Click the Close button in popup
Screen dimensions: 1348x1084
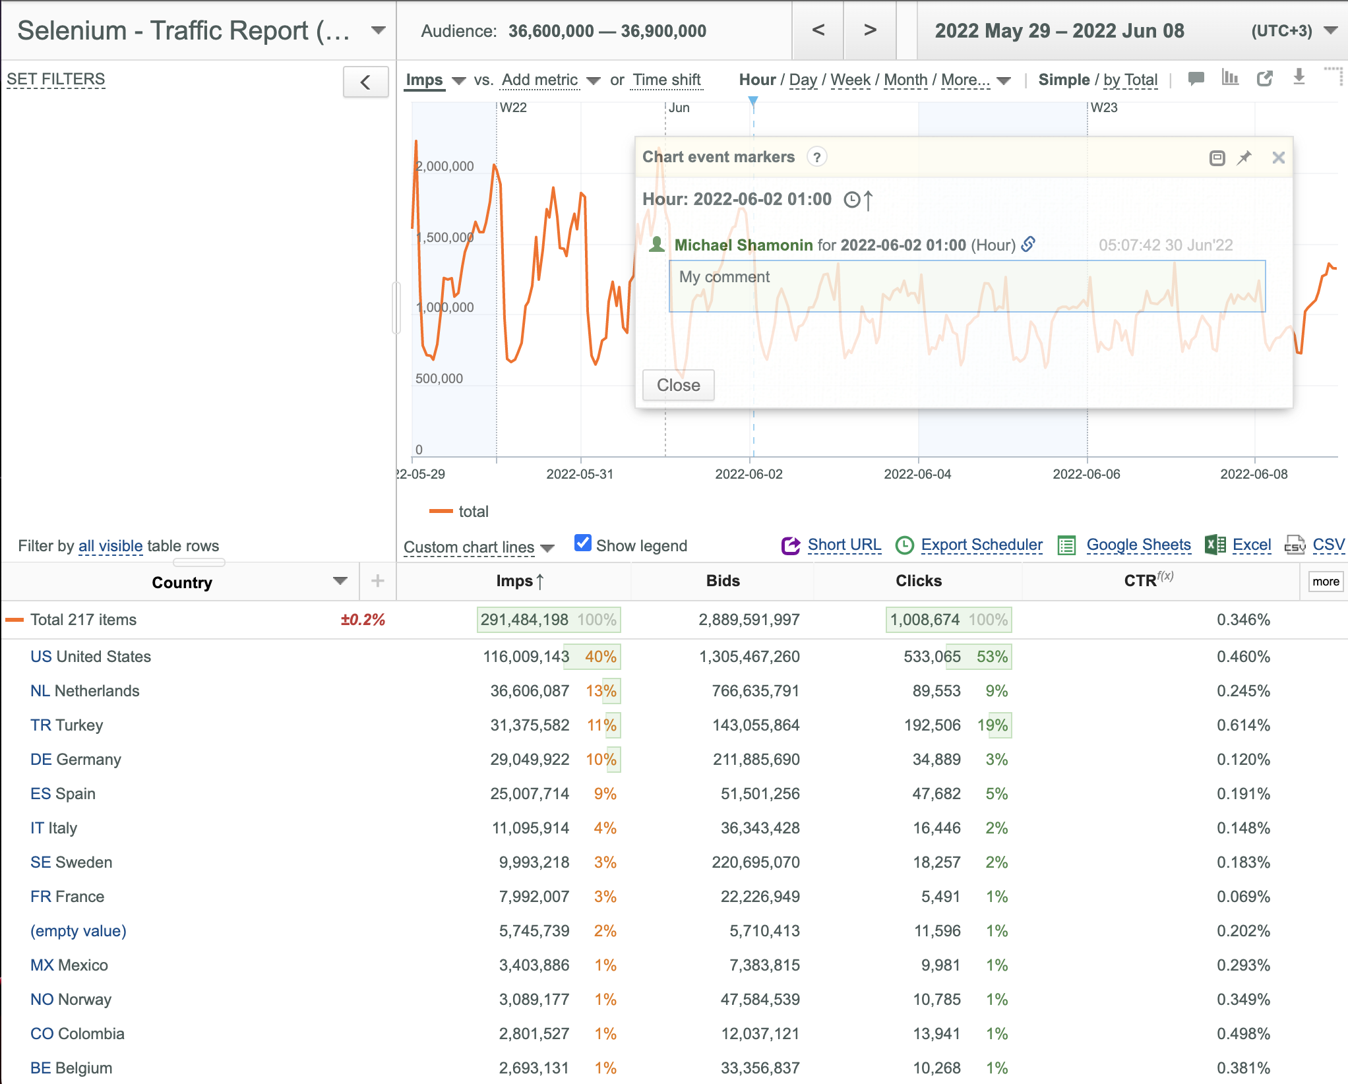pos(679,385)
